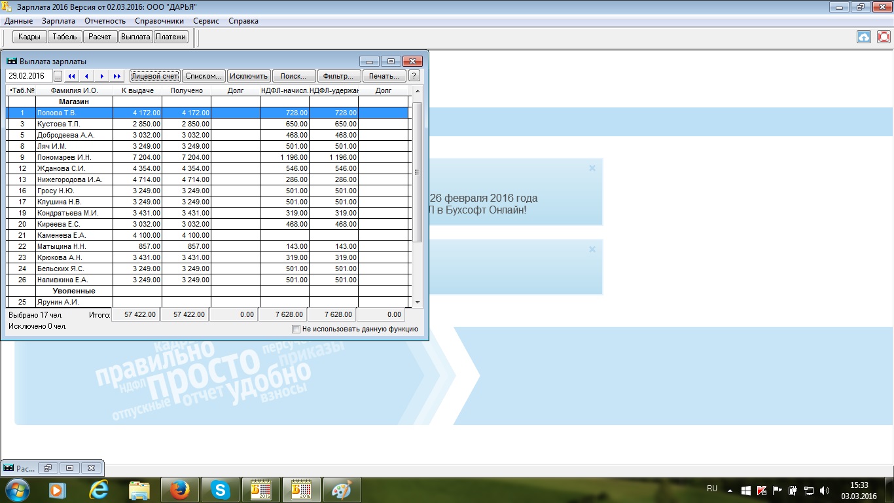
Task: Click the red lifebuoy support icon
Action: click(x=884, y=37)
